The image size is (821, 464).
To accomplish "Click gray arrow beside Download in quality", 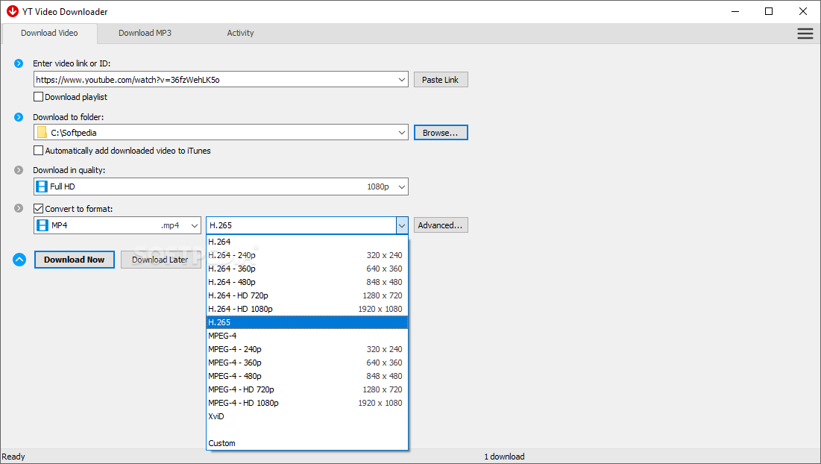I will pos(19,170).
